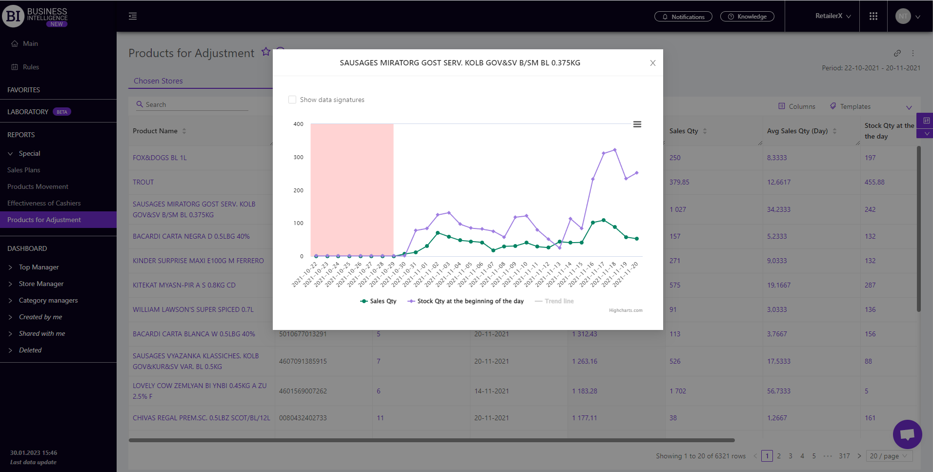Toggle Sales Qty series in legend
The width and height of the screenshot is (933, 472).
(x=378, y=301)
